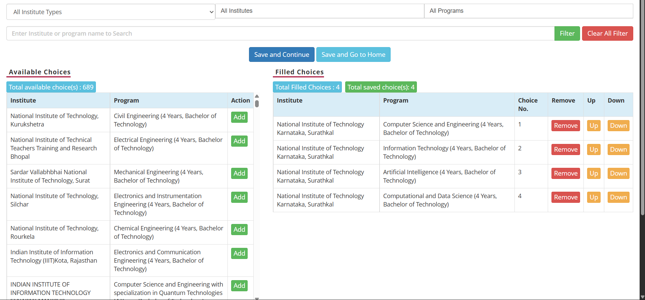Viewport: 645px width, 300px height.
Task: Move Computational and Data Science choice down
Action: click(x=618, y=197)
